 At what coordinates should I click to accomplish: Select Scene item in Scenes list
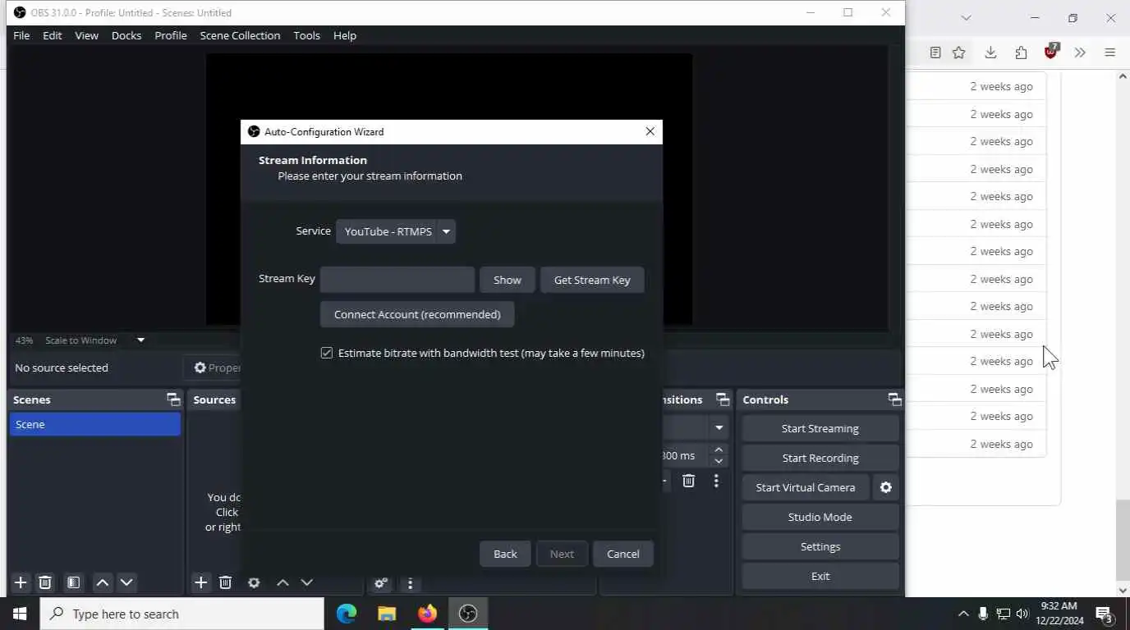point(95,424)
